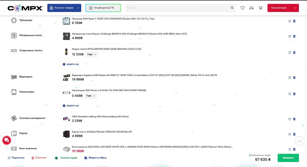Screen dimensions: 307x167
Task: Replace the ASUS ROG Loki power supply
Action: click(290, 149)
